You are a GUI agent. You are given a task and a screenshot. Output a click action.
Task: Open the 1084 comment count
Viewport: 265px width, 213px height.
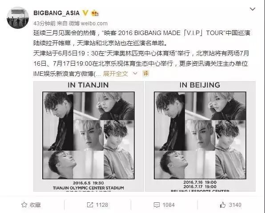coord(169,205)
